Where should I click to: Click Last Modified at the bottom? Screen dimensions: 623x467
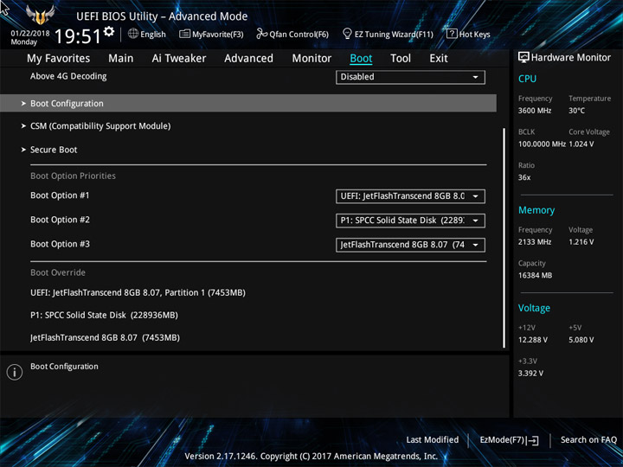coord(433,440)
